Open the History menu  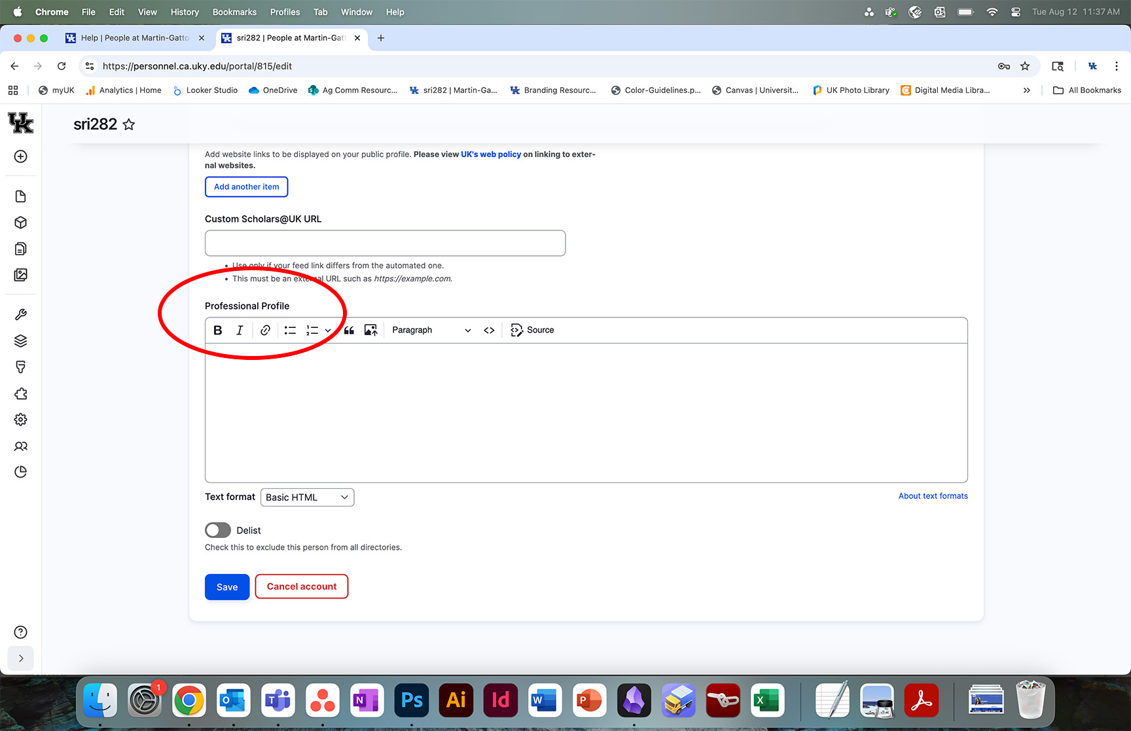[x=185, y=12]
